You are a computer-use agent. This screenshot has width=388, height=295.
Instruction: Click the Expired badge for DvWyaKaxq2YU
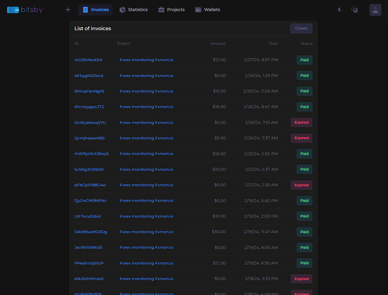301,122
